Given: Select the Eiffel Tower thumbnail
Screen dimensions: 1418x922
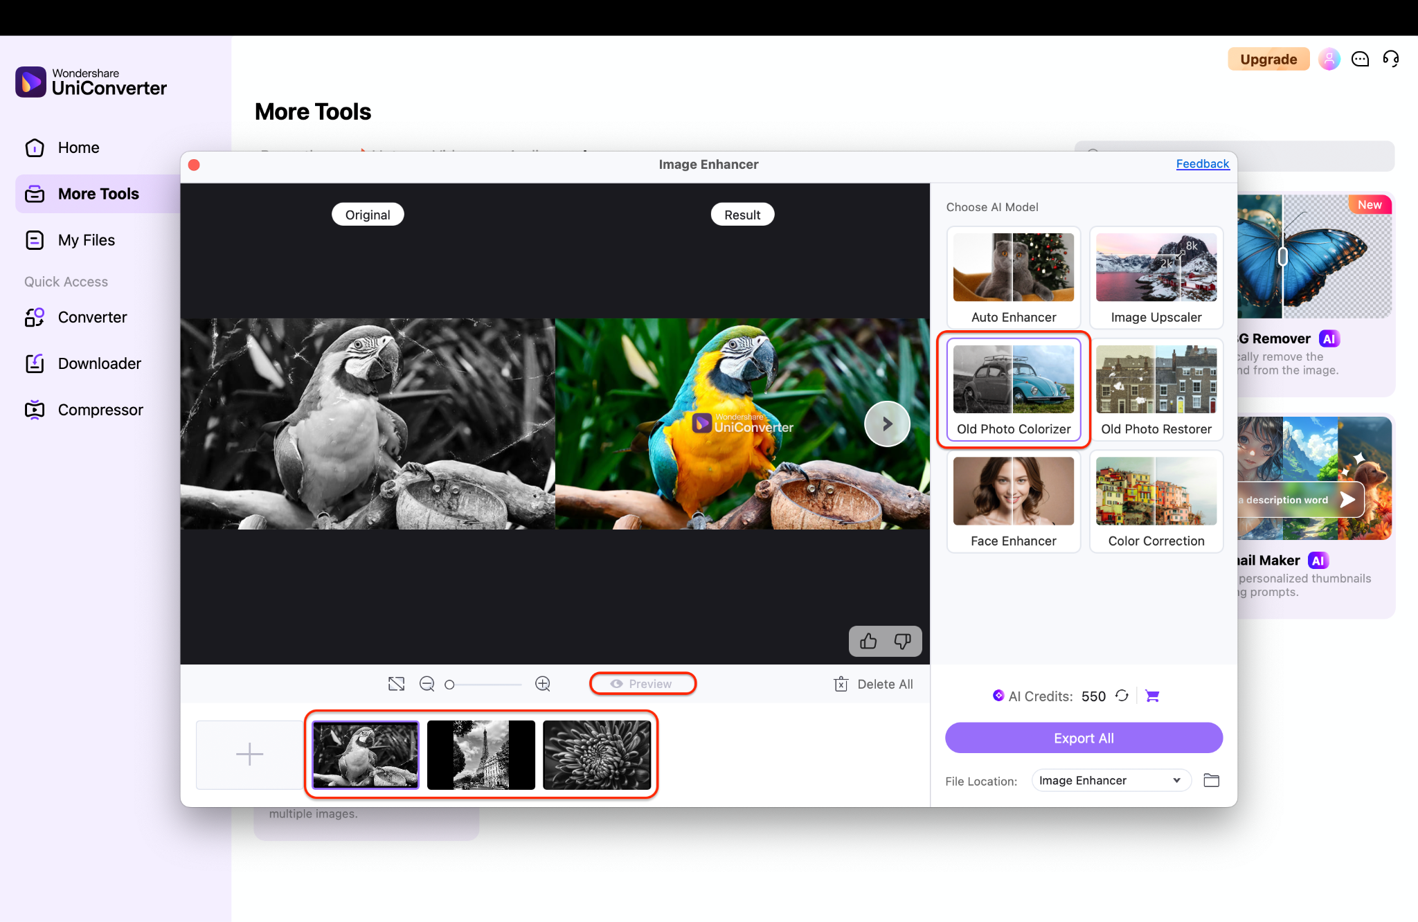Looking at the screenshot, I should [481, 754].
